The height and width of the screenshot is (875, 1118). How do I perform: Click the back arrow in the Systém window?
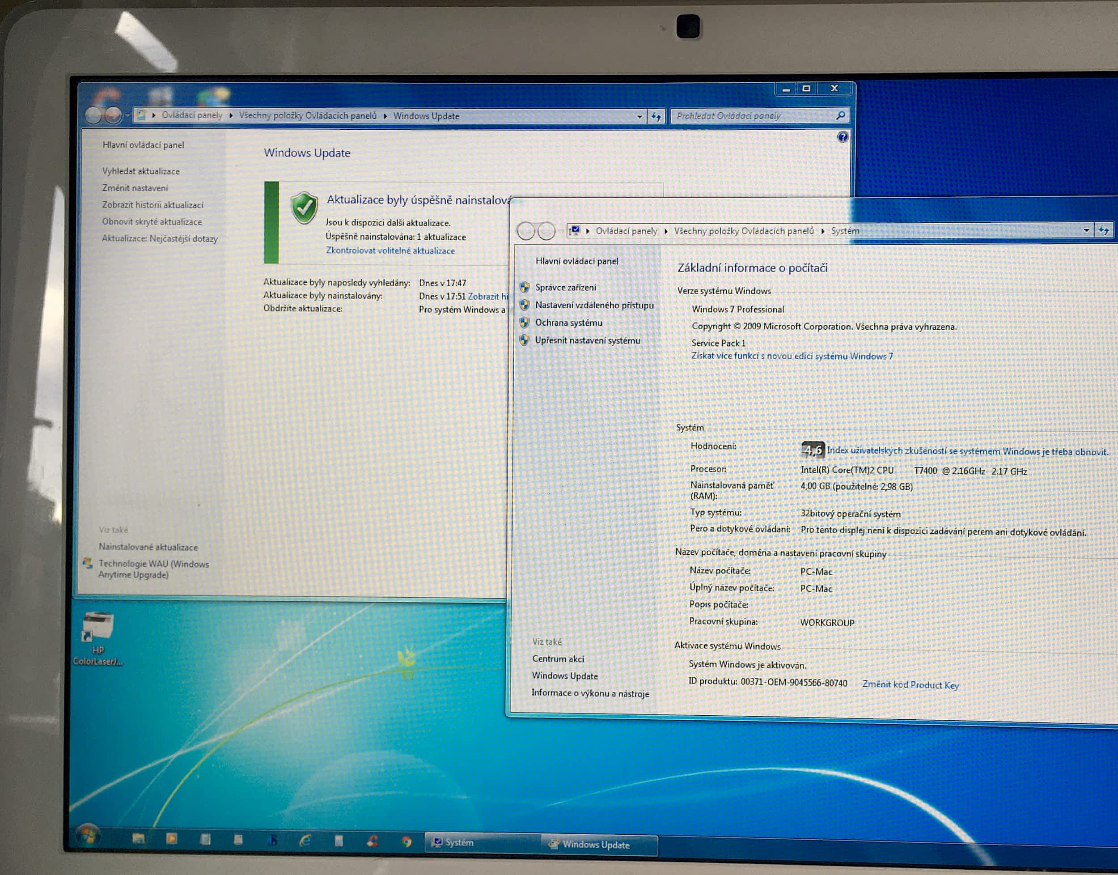click(x=525, y=231)
